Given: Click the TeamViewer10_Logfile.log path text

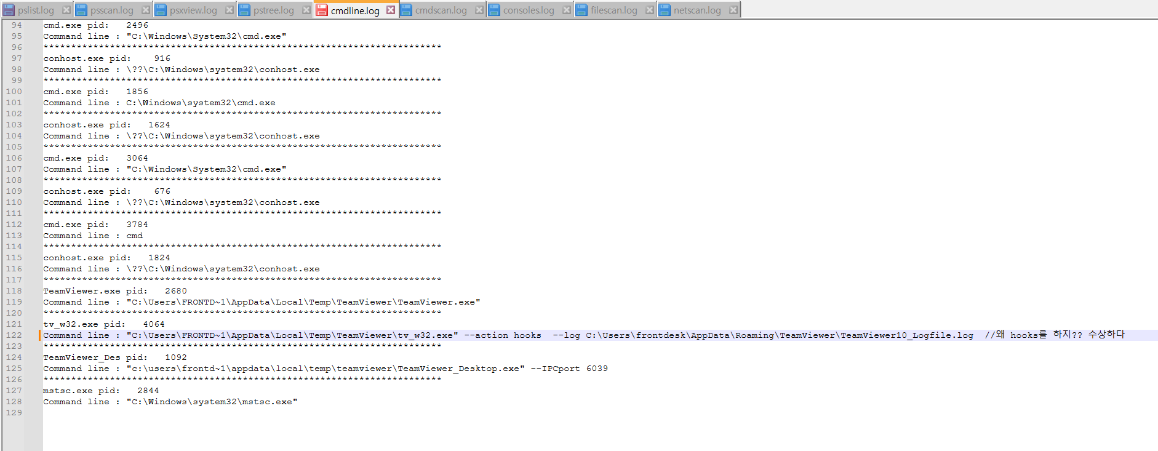Looking at the screenshot, I should coord(780,335).
